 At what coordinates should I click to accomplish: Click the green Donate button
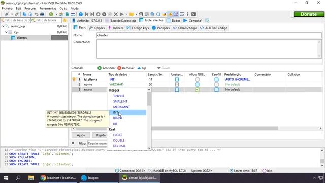(x=309, y=14)
